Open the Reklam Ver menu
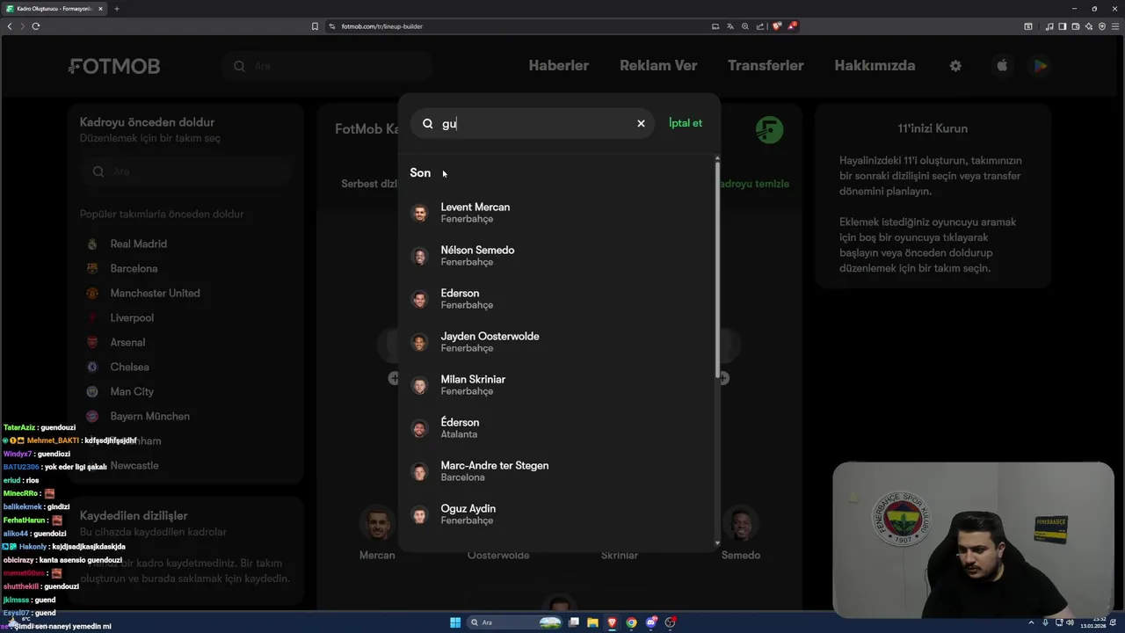Image resolution: width=1125 pixels, height=633 pixels. click(x=658, y=66)
